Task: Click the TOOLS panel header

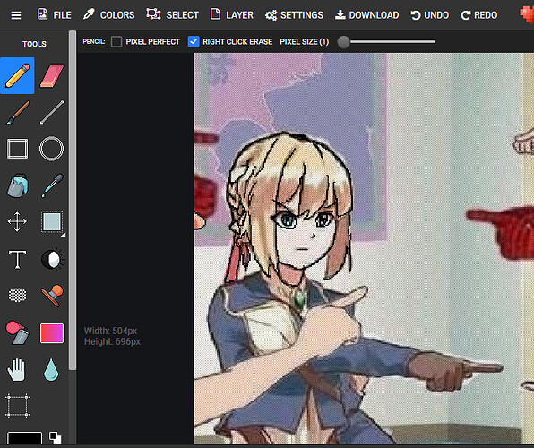Action: (34, 44)
